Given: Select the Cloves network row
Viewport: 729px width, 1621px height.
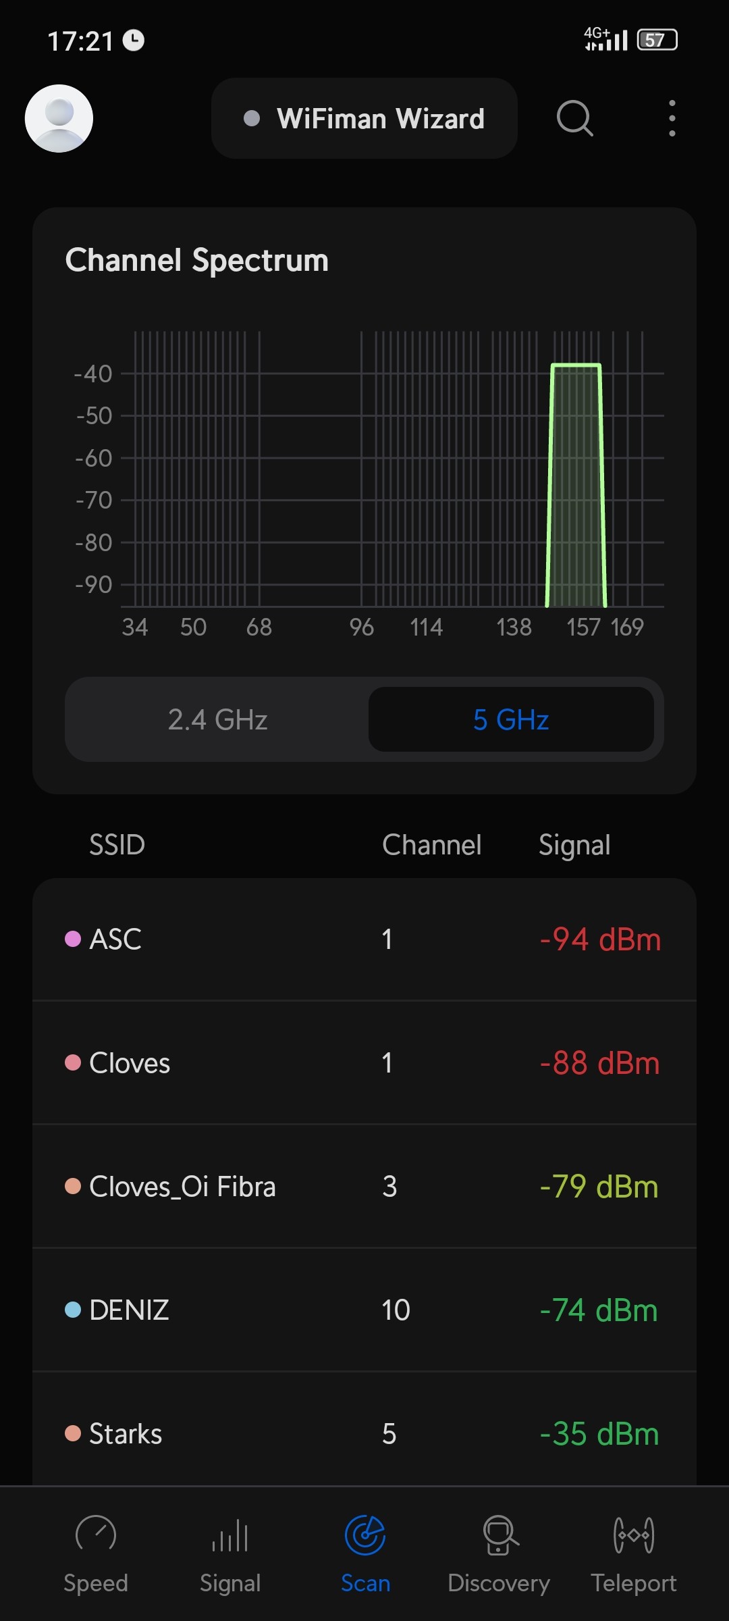Looking at the screenshot, I should coord(364,1062).
